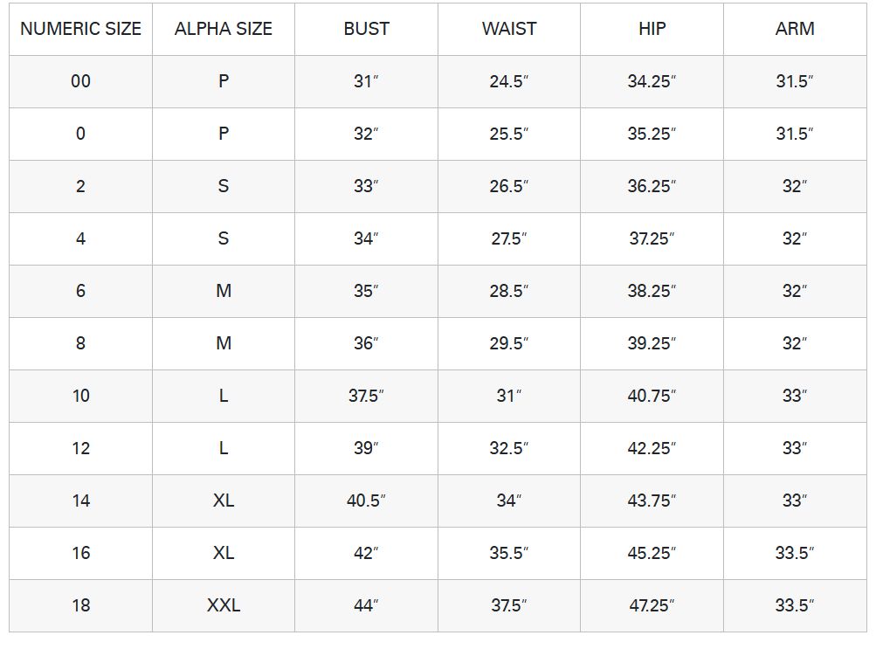
Task: Click the 24.5″ waist value
Action: click(x=509, y=81)
